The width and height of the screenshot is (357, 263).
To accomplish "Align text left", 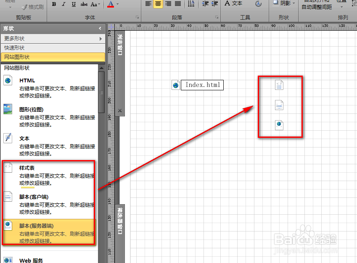I will click(148, 4).
